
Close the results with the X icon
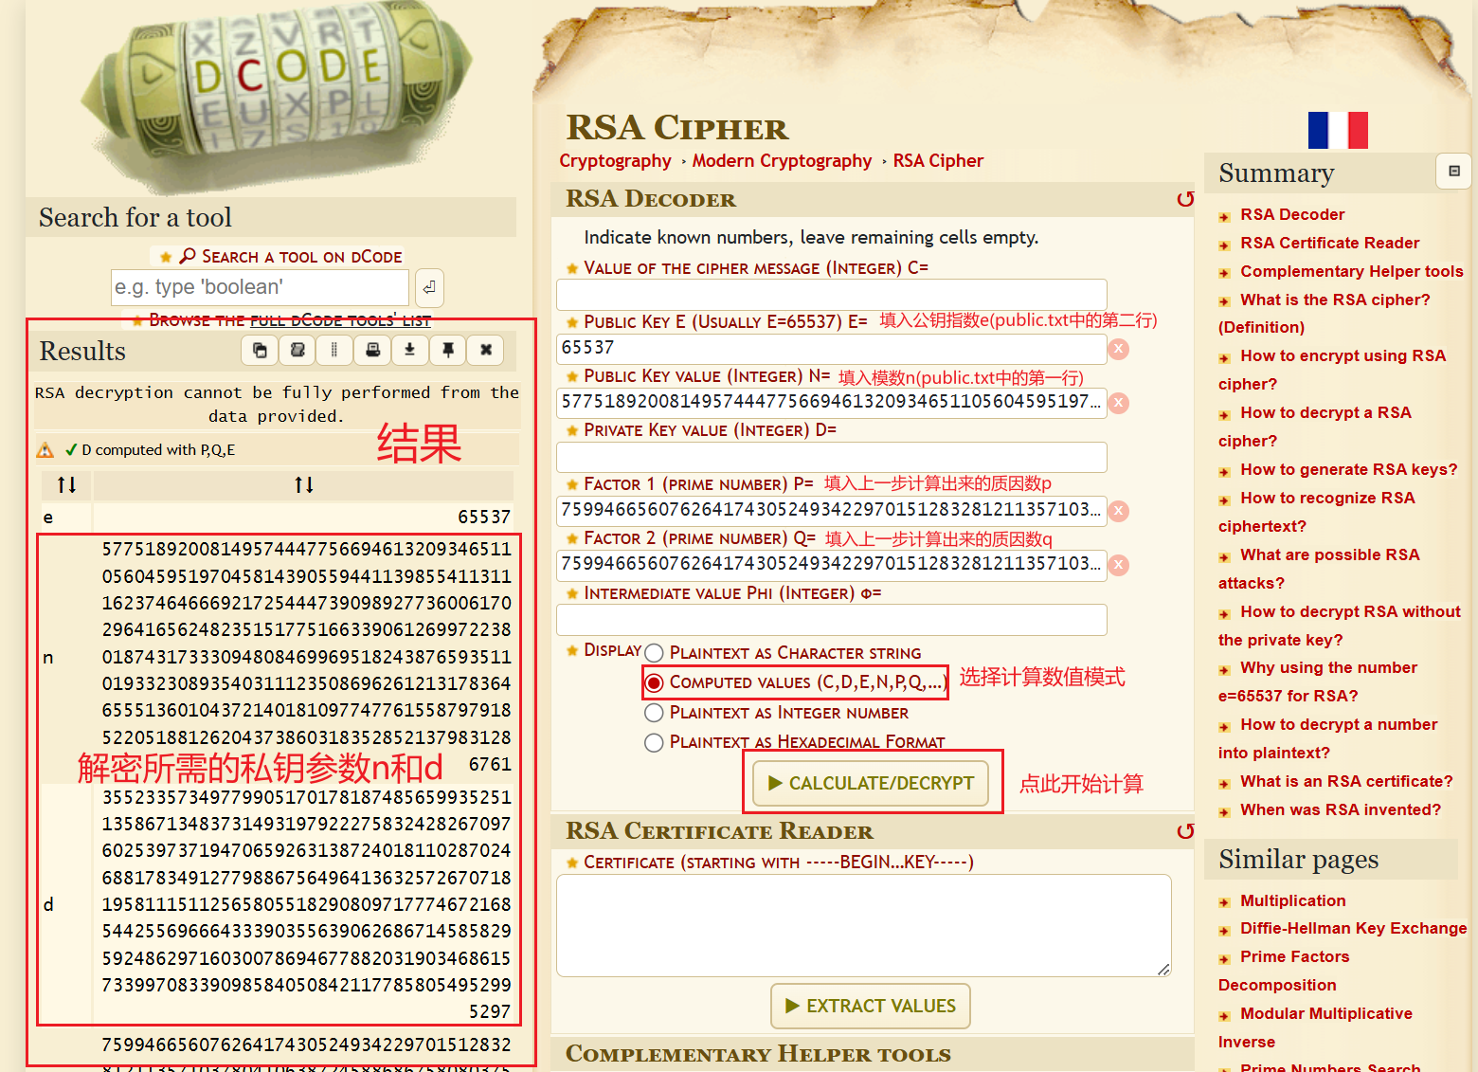486,351
